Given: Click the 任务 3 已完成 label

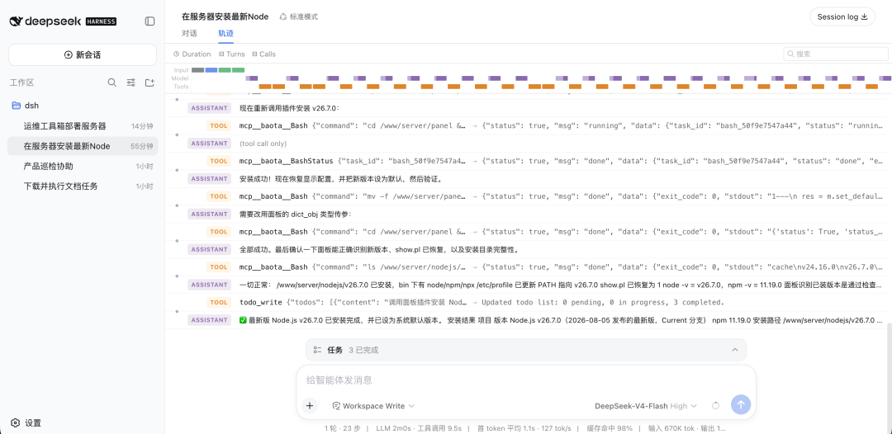Looking at the screenshot, I should (353, 350).
